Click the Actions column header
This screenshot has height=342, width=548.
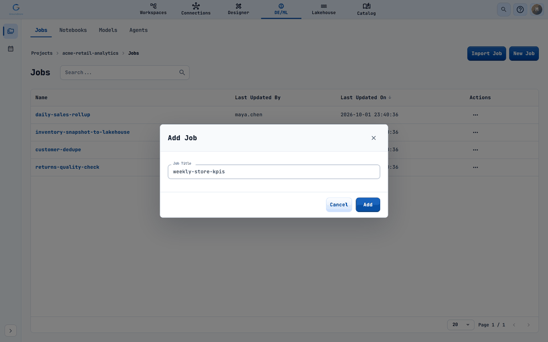tap(480, 97)
